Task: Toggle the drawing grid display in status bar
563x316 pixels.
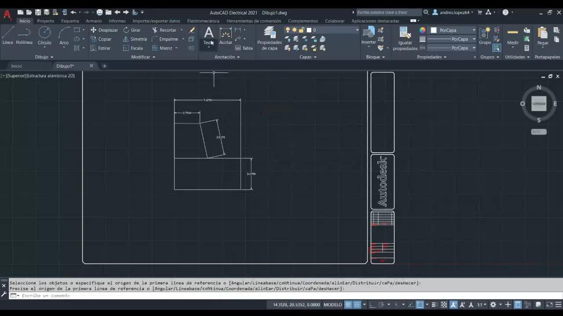Action: pos(348,305)
